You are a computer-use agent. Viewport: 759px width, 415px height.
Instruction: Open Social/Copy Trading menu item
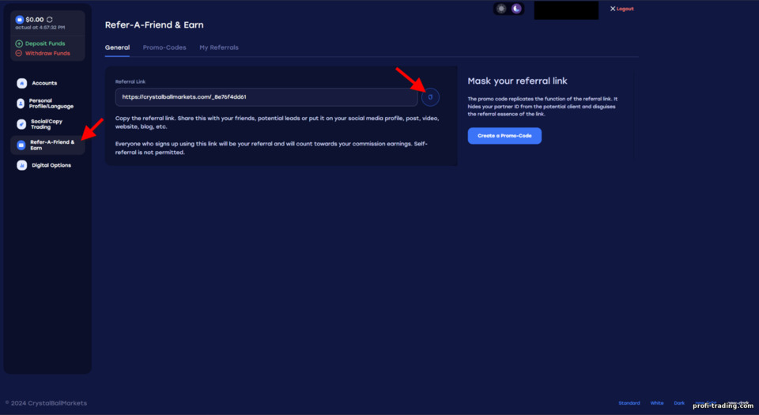[47, 124]
